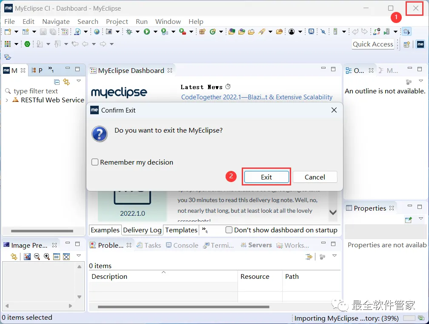429x324 pixels.
Task: Open Problems panel View Menu triangle
Action: point(335,256)
